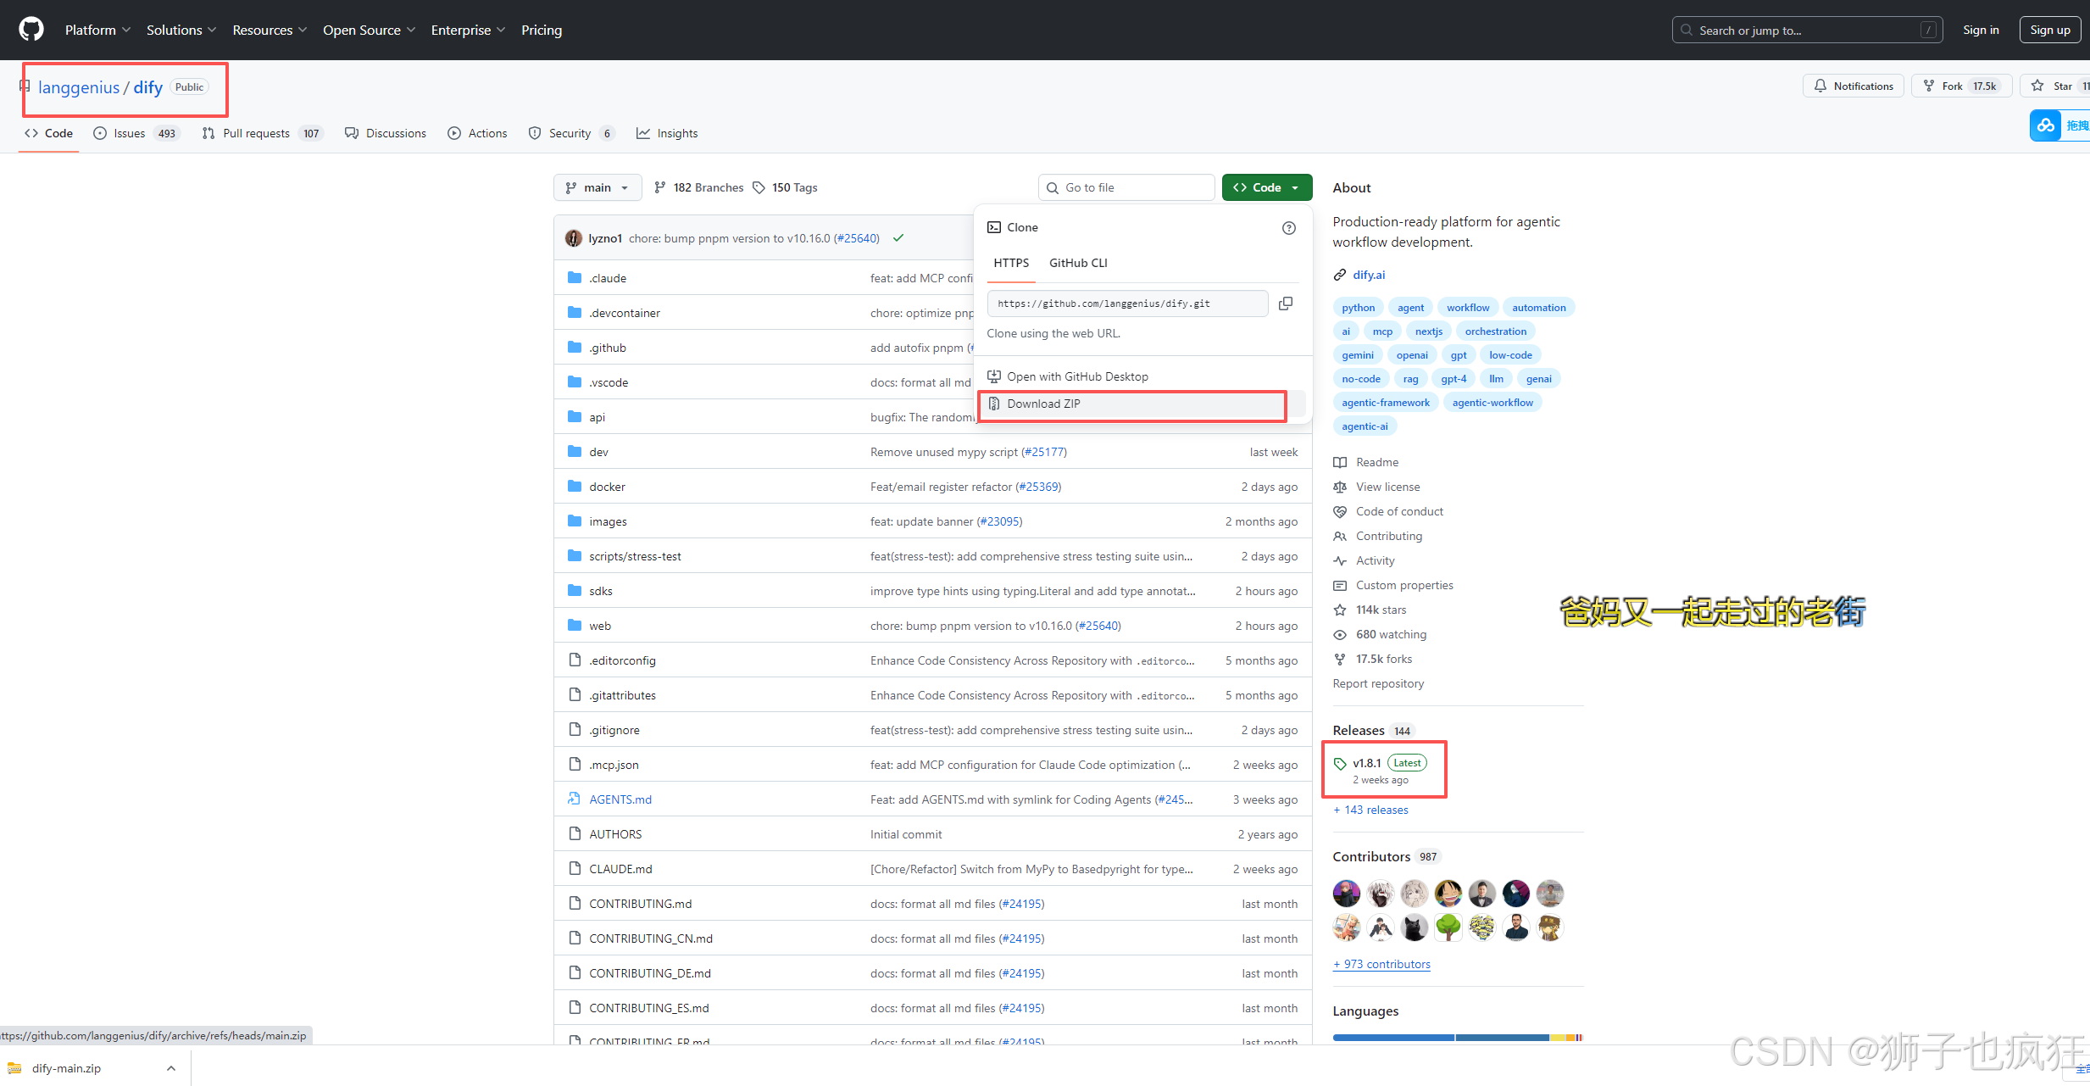Open the 150 Tags link
The image size is (2090, 1086).
[786, 187]
